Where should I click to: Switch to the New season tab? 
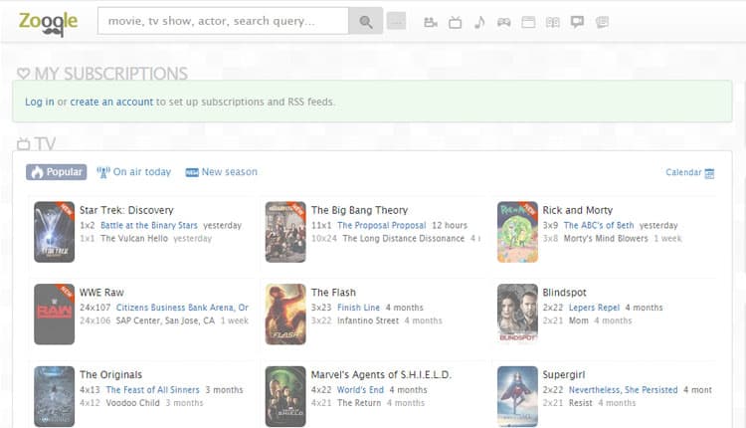(x=221, y=172)
